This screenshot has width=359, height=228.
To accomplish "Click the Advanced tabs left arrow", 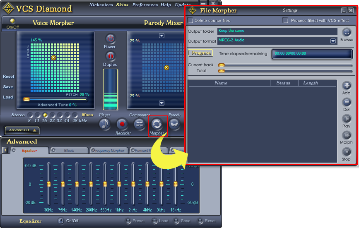I will [x=5, y=150].
